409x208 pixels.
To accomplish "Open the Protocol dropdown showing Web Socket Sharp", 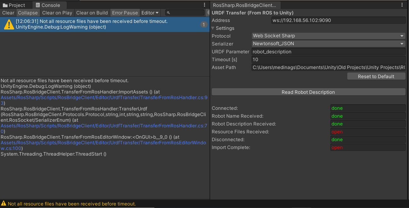I will [328, 36].
